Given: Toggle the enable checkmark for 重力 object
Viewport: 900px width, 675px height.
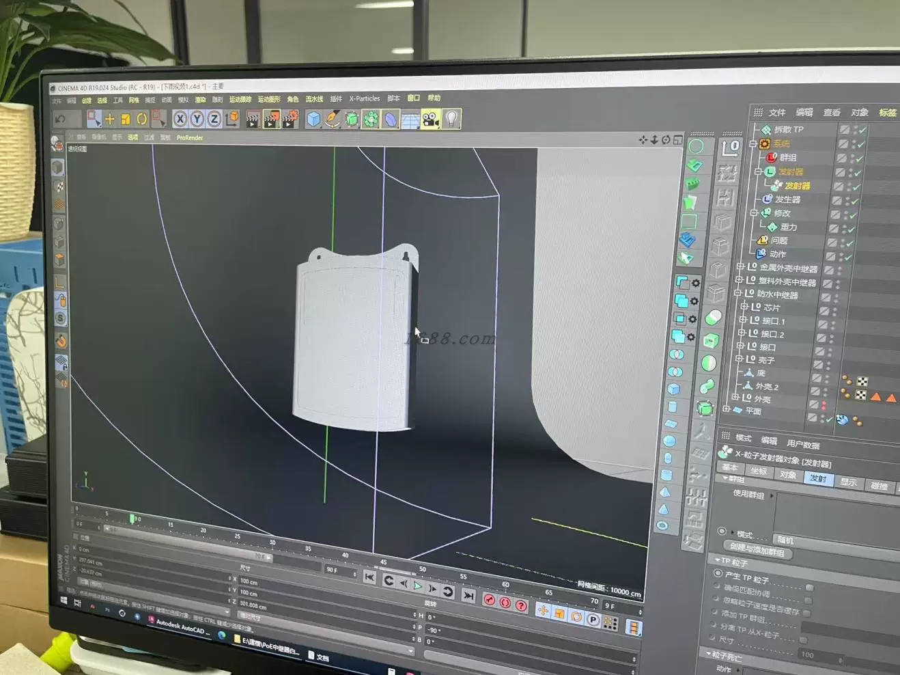Looking at the screenshot, I should click(x=852, y=229).
